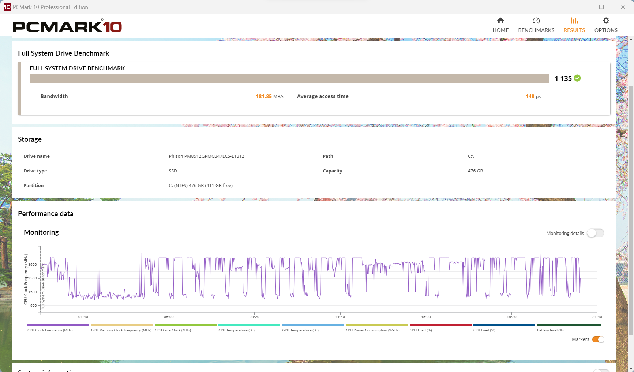Click the Storage section heading

pyautogui.click(x=30, y=139)
